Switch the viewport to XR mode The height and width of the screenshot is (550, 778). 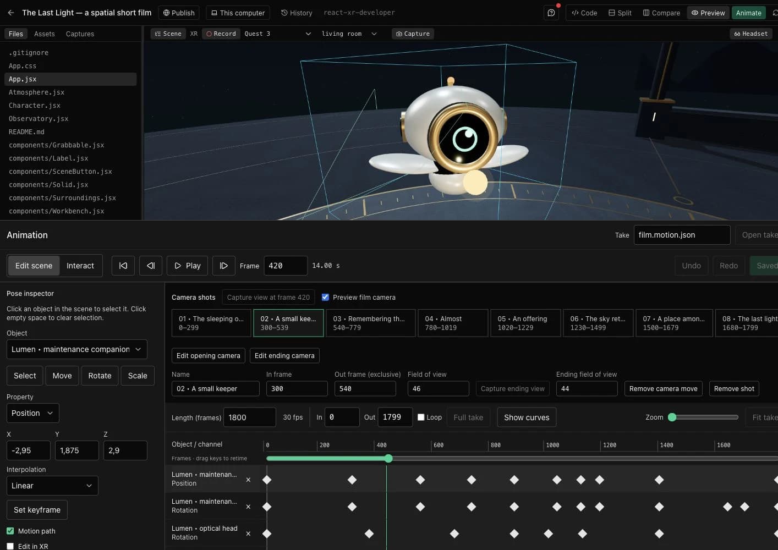[x=194, y=34]
